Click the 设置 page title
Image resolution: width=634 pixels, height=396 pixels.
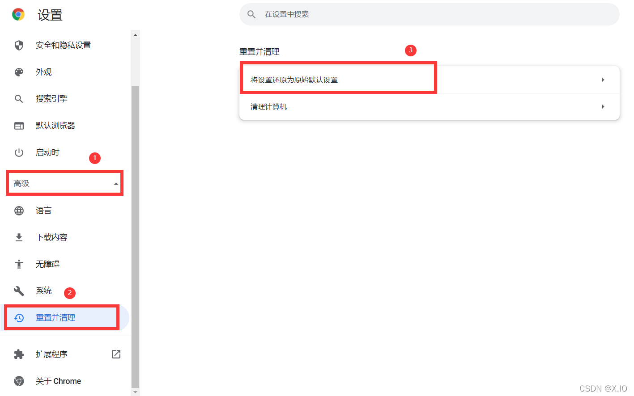point(50,15)
